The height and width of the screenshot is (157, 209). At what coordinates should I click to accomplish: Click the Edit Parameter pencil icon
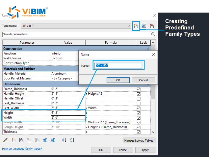click(5, 140)
